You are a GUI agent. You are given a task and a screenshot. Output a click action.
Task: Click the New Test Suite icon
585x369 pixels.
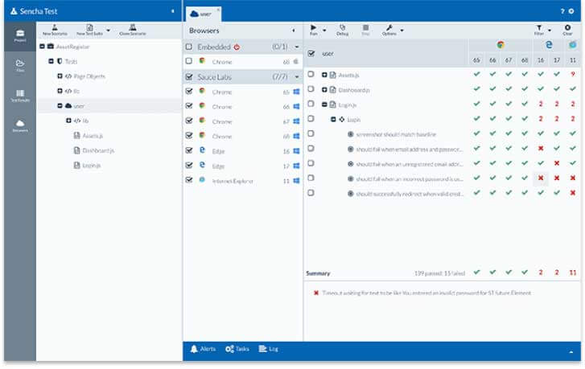(89, 27)
